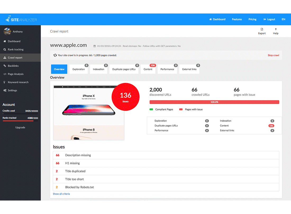The height and width of the screenshot is (214, 291).
Task: Click the red 136 issues circle
Action: pyautogui.click(x=125, y=97)
